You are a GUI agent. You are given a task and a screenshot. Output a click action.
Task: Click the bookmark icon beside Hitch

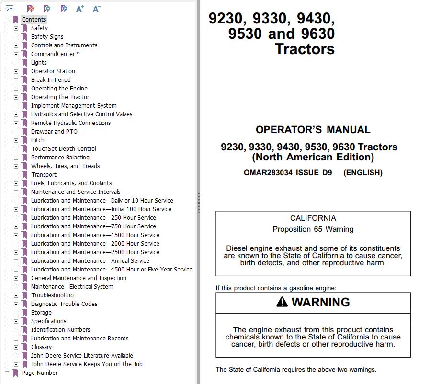click(24, 140)
